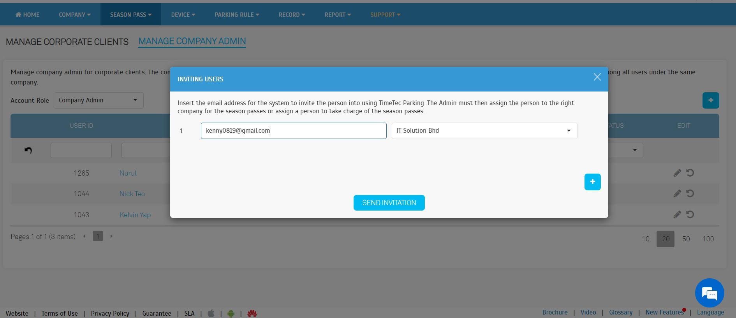Open the Season Pass menu
Image resolution: width=736 pixels, height=318 pixels.
[x=130, y=14]
